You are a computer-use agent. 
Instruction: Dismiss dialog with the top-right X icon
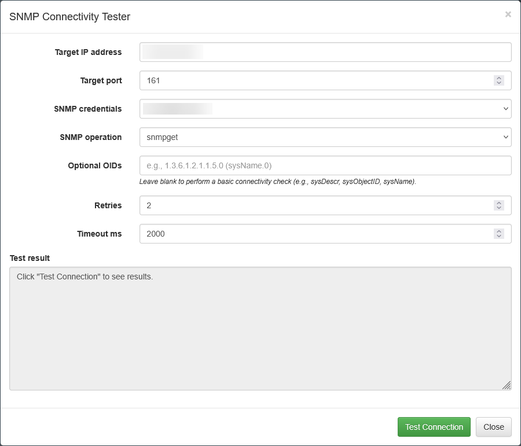[x=508, y=14]
